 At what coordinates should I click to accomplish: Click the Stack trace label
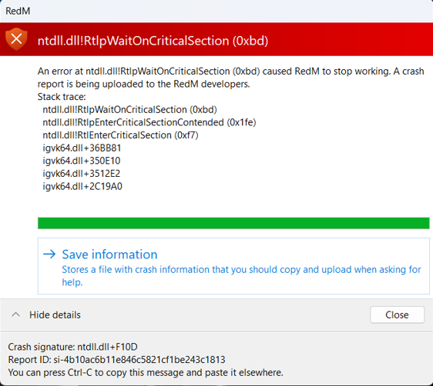[x=62, y=97]
